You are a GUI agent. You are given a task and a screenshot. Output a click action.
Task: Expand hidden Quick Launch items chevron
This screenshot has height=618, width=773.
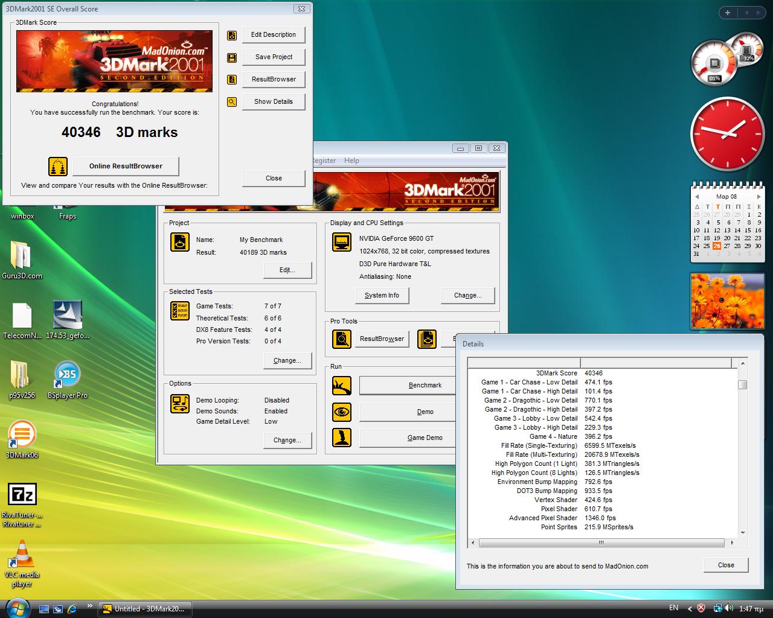coord(90,606)
